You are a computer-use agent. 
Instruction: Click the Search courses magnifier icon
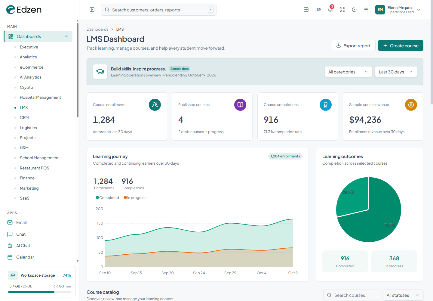tap(329, 295)
